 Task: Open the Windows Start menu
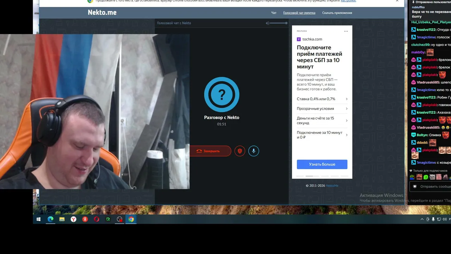(x=38, y=219)
